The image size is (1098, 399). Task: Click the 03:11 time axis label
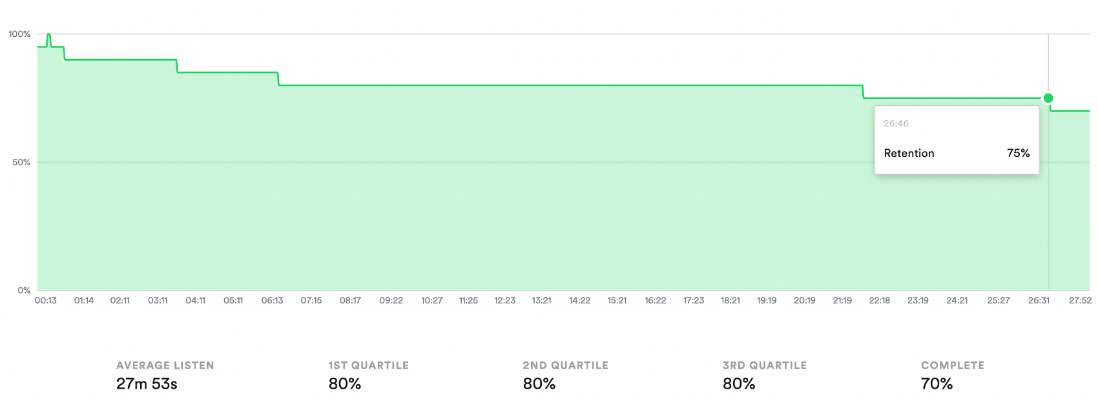[158, 300]
